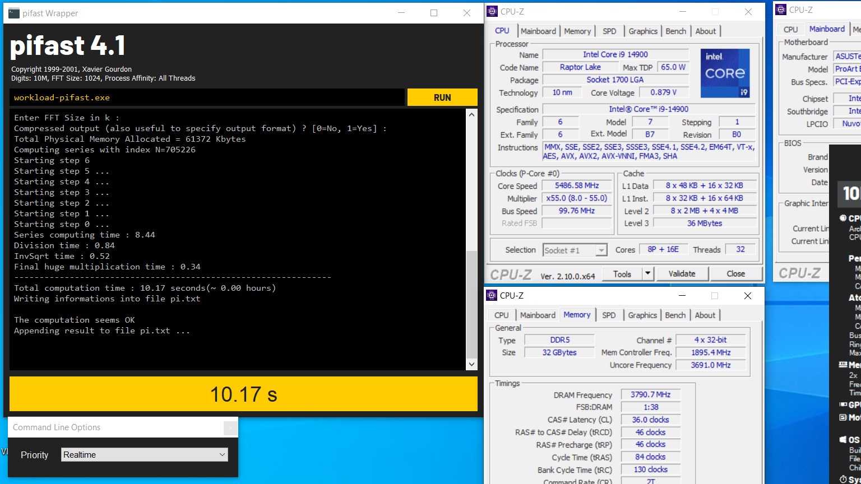
Task: Click the RUN button in pifast Wrapper
Action: 442,97
